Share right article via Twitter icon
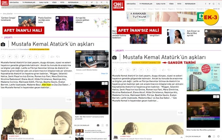The image size is (222, 140). pos(121,70)
